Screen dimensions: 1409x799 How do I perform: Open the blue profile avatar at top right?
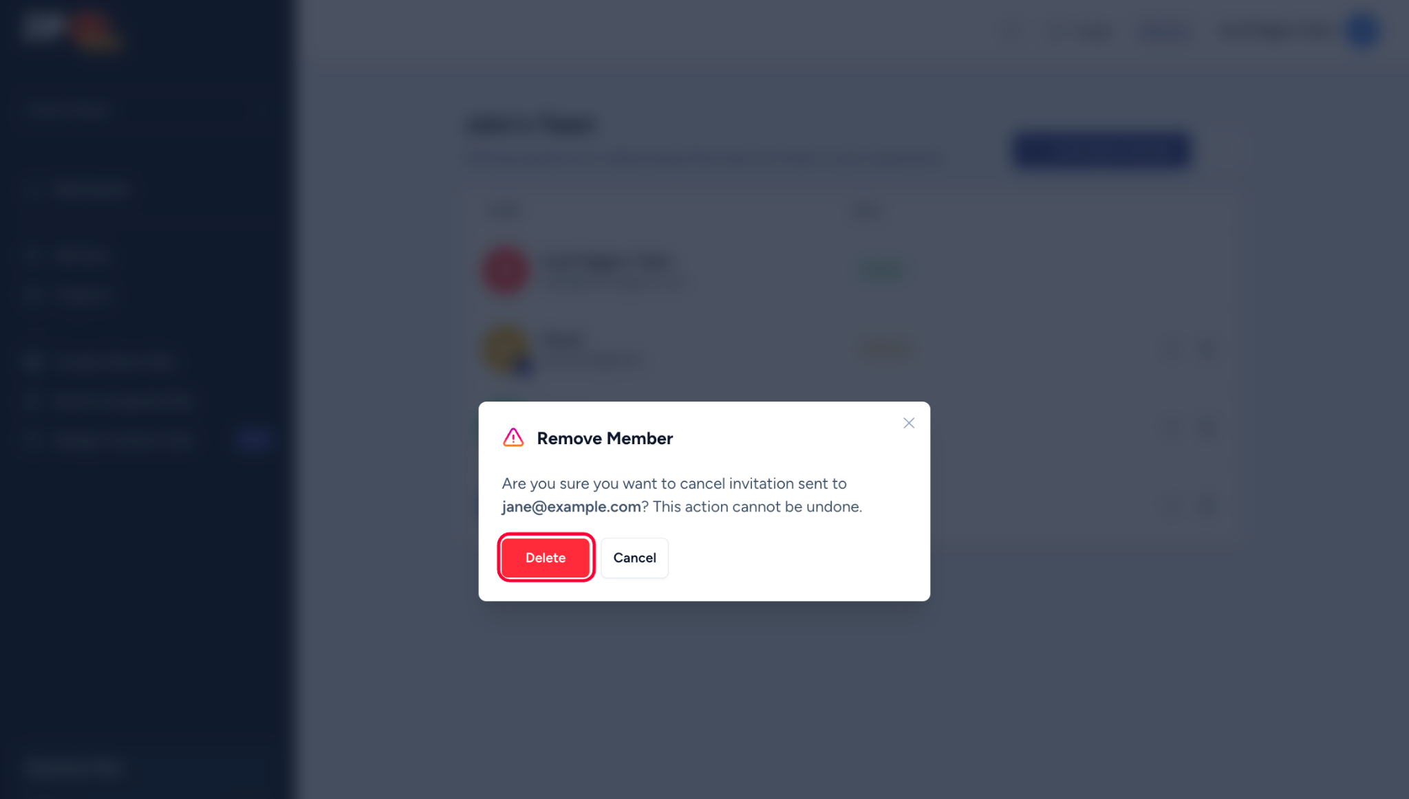click(1363, 30)
